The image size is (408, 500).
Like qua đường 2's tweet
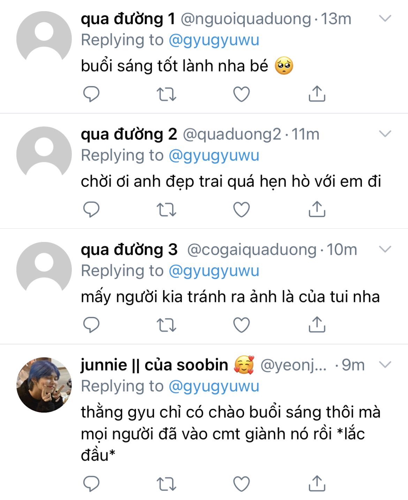[x=241, y=209]
